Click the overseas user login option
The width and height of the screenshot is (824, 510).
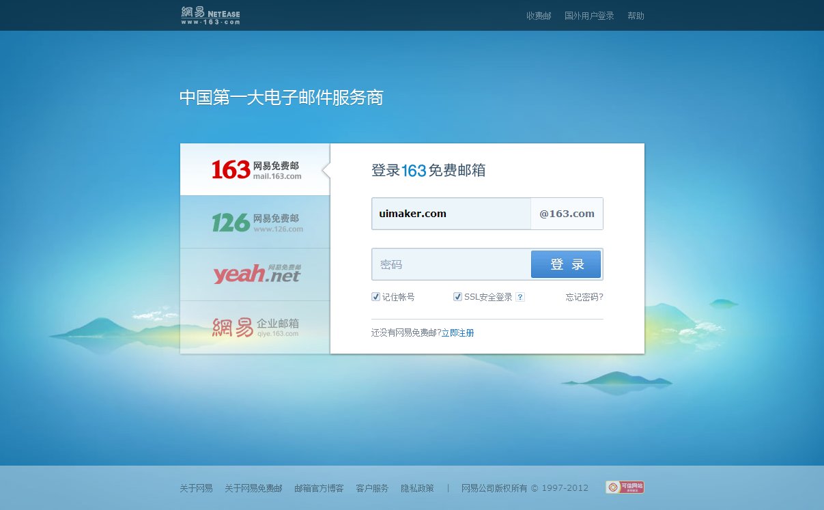(589, 15)
